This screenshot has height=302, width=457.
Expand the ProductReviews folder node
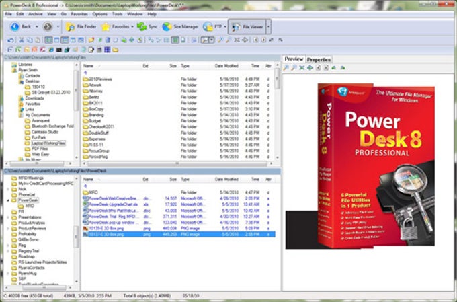pyautogui.click(x=8, y=229)
